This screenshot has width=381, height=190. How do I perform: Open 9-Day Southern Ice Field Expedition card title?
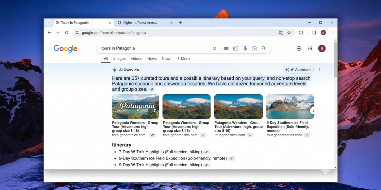point(288,127)
